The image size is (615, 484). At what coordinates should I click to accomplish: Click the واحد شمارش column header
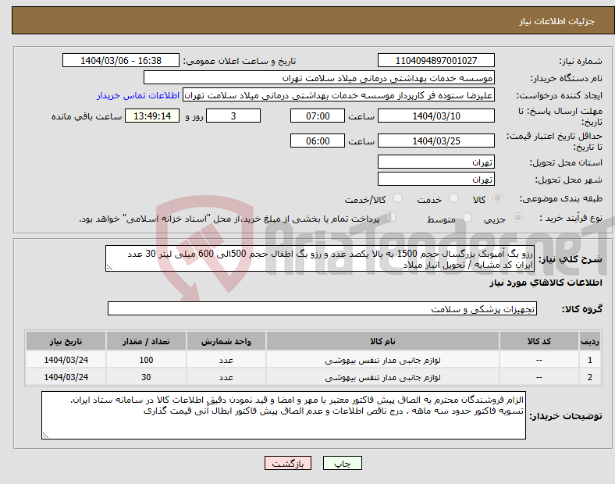[x=226, y=341]
